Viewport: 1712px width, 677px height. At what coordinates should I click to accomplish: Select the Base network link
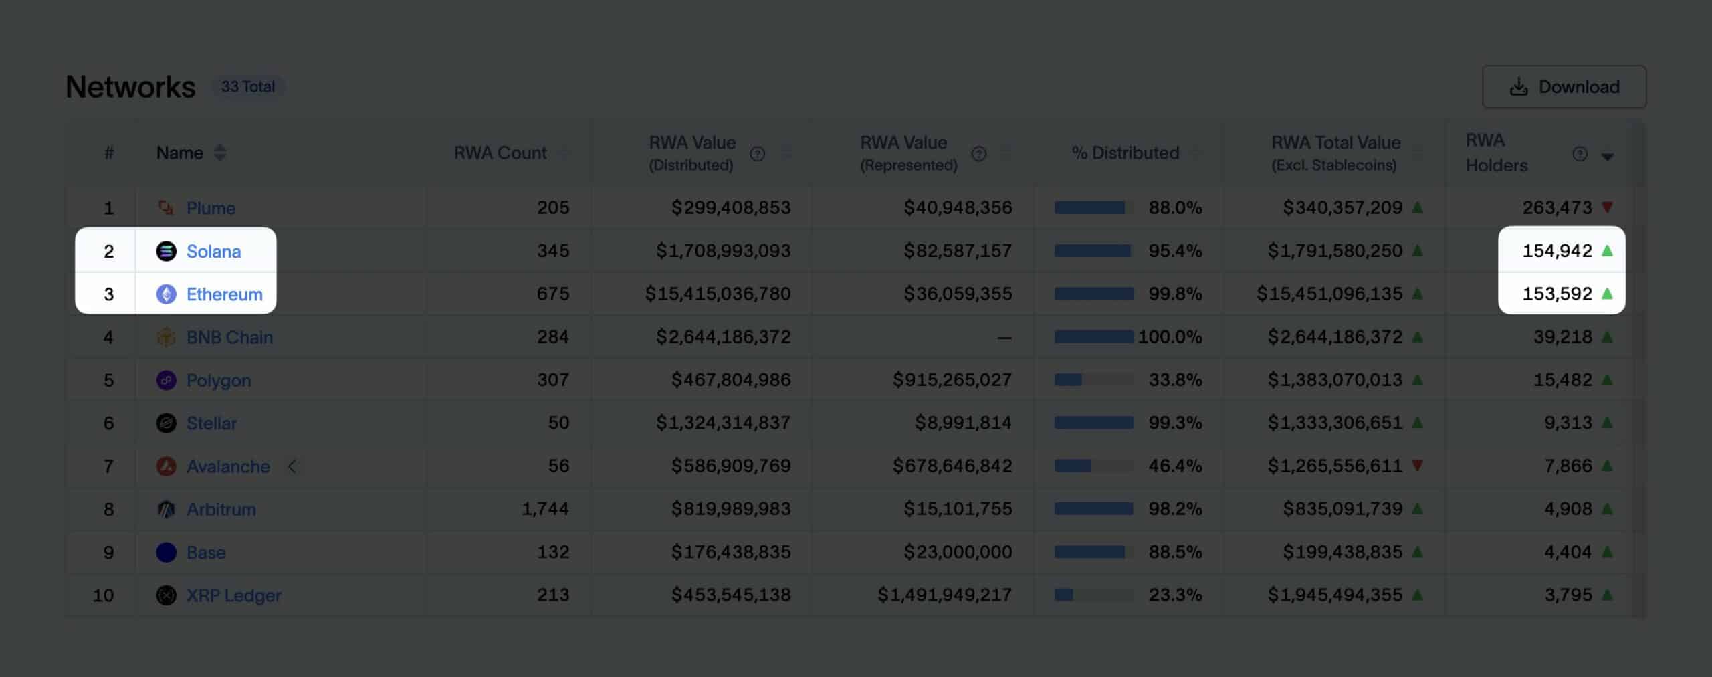click(x=205, y=552)
